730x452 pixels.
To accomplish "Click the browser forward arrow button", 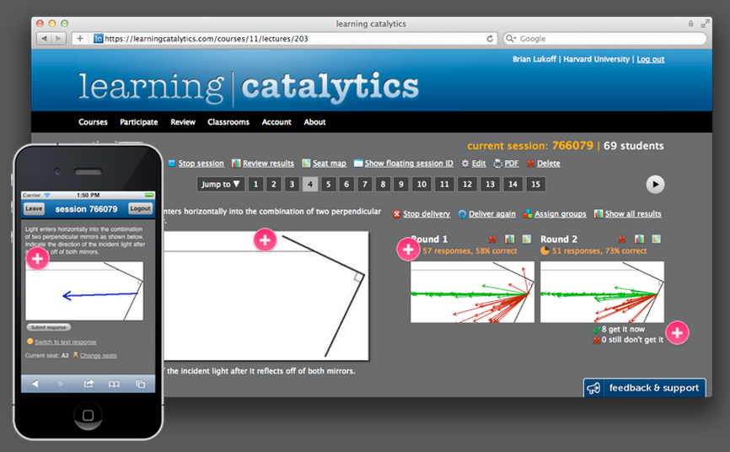I will (x=58, y=39).
